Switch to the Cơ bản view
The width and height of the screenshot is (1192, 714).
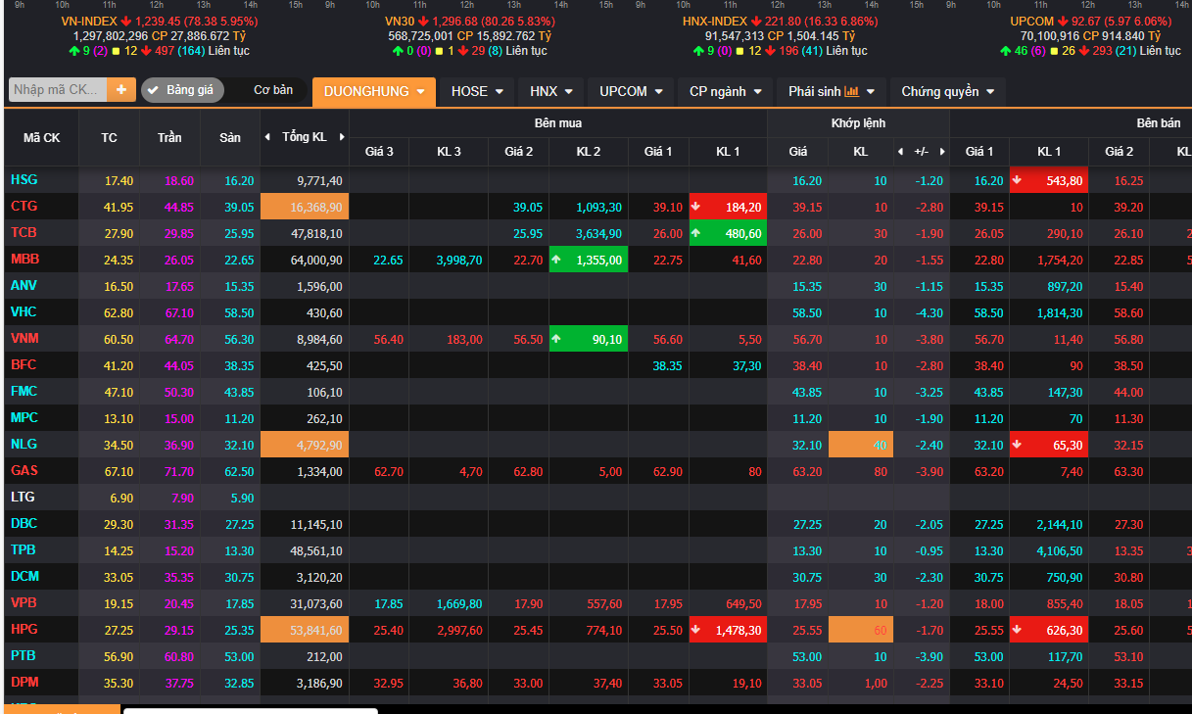[x=273, y=90]
